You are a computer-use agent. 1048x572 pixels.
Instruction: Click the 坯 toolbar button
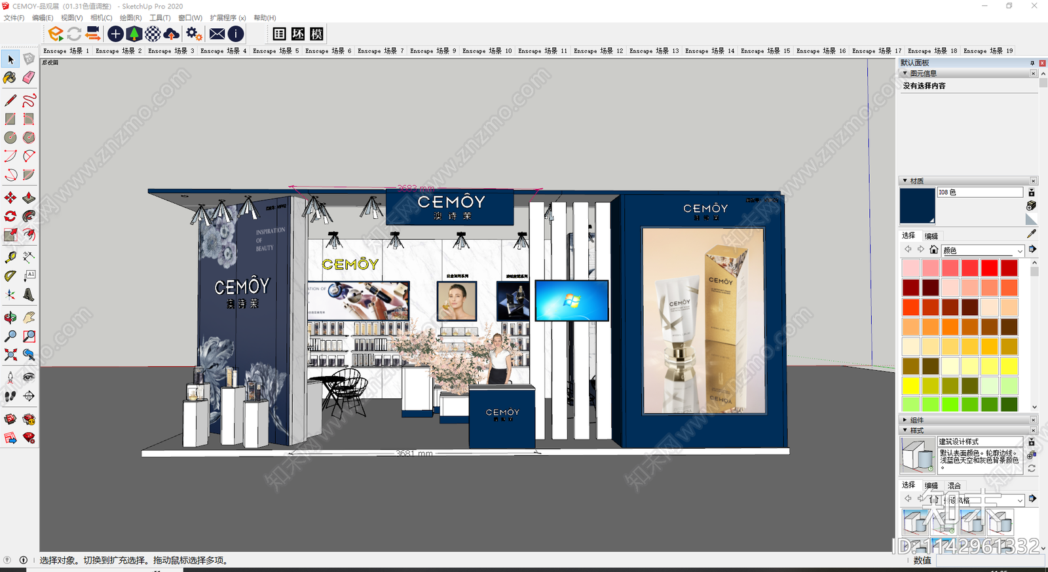[298, 34]
